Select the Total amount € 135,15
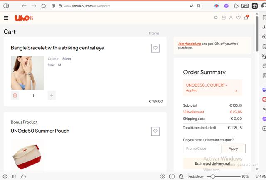The image size is (266, 180). [x=235, y=128]
